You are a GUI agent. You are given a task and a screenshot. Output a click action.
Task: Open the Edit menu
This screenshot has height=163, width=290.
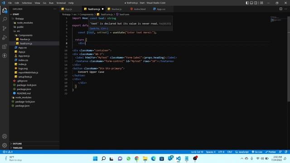(x=17, y=3)
